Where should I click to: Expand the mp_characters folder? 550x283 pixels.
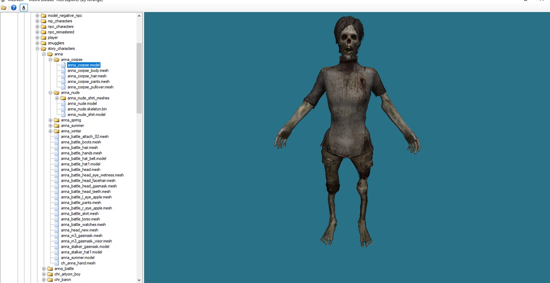pos(37,21)
